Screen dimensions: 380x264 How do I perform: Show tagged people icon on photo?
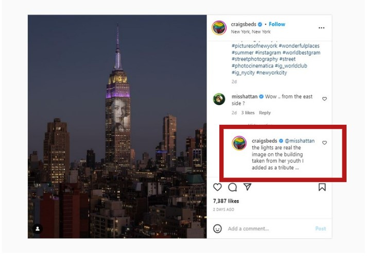coord(38,228)
